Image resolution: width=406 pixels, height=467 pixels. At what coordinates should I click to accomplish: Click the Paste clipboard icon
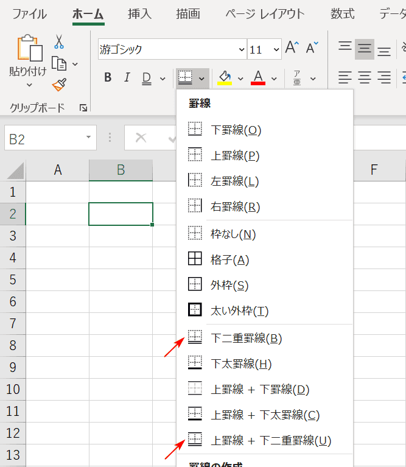(29, 47)
